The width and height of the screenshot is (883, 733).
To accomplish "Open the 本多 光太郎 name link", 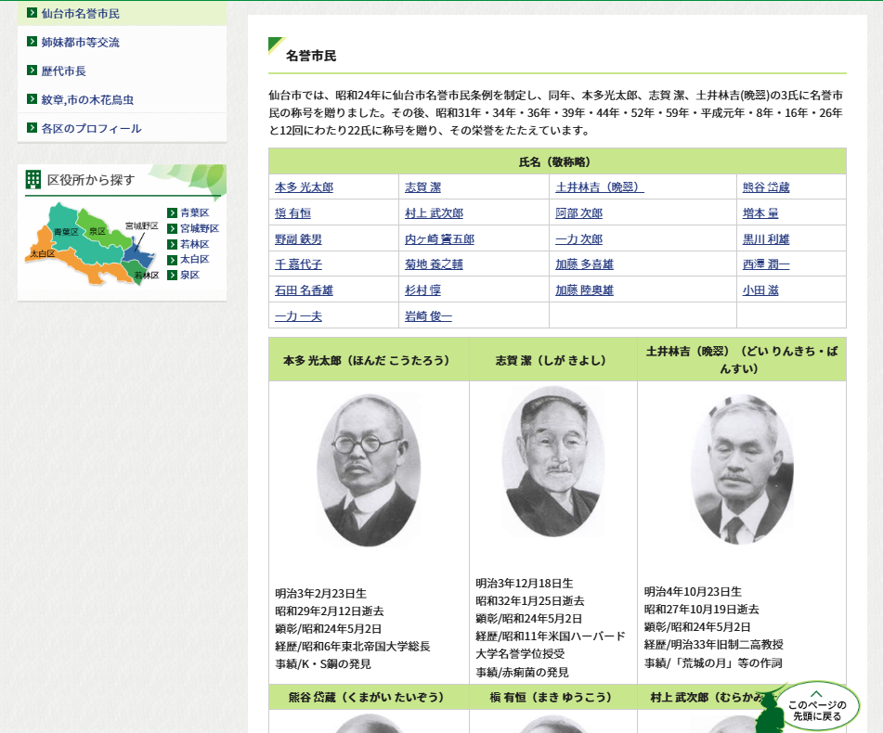I will [x=304, y=187].
